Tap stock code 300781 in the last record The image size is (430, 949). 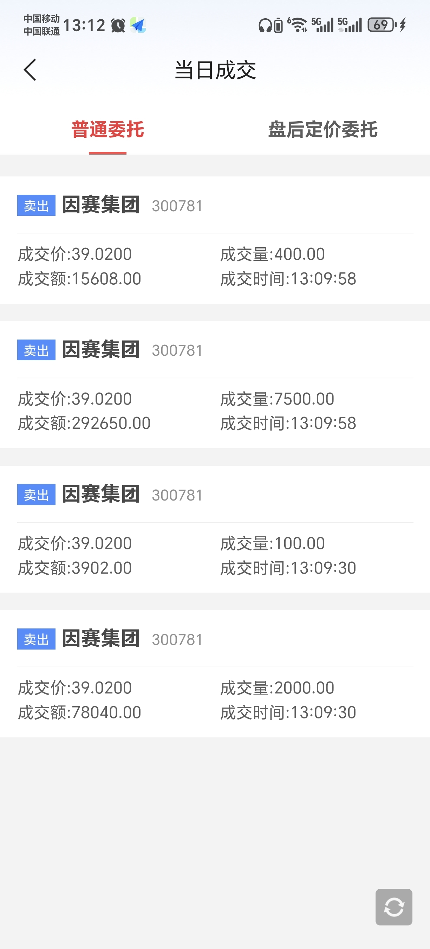(177, 640)
